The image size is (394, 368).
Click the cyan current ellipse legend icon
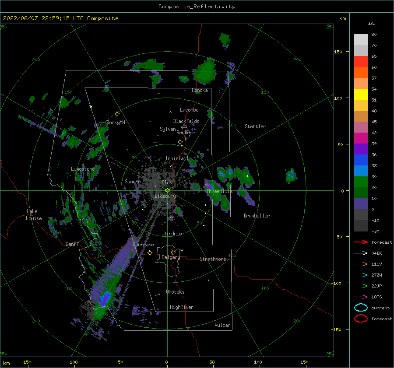[361, 308]
